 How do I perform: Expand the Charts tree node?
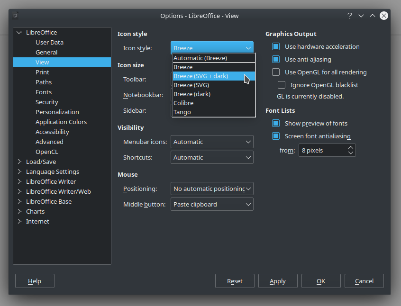coord(19,211)
